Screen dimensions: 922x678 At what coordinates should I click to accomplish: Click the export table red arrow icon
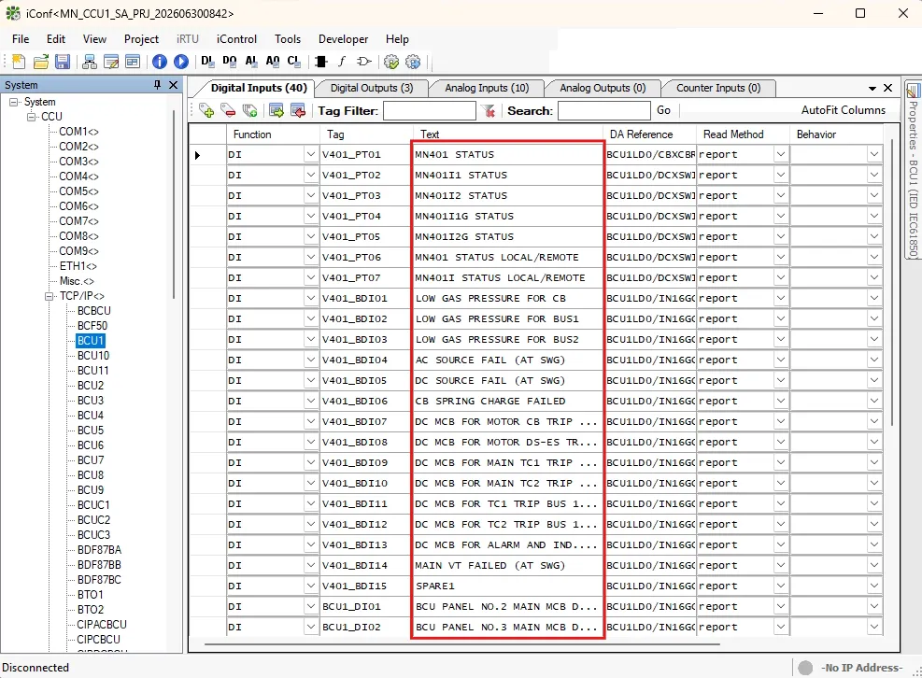pos(298,110)
